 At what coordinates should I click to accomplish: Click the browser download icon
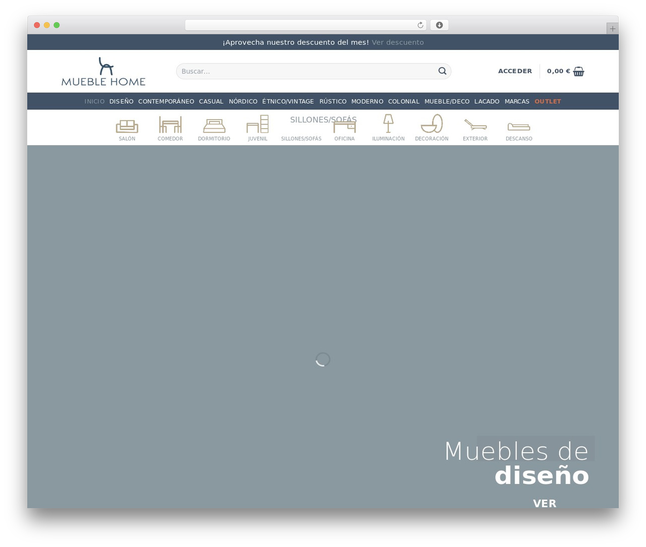[439, 25]
